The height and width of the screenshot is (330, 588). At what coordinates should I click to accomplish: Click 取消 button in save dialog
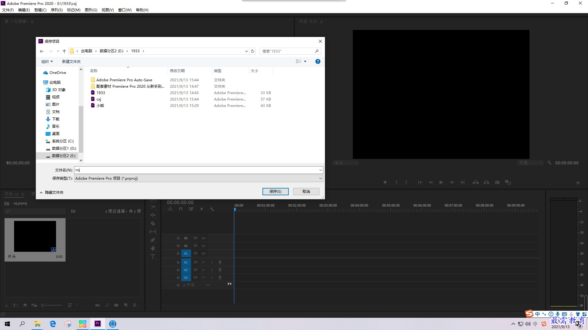[x=306, y=192]
